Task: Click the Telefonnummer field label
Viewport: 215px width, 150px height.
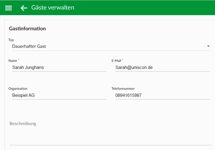Action: [x=123, y=89]
